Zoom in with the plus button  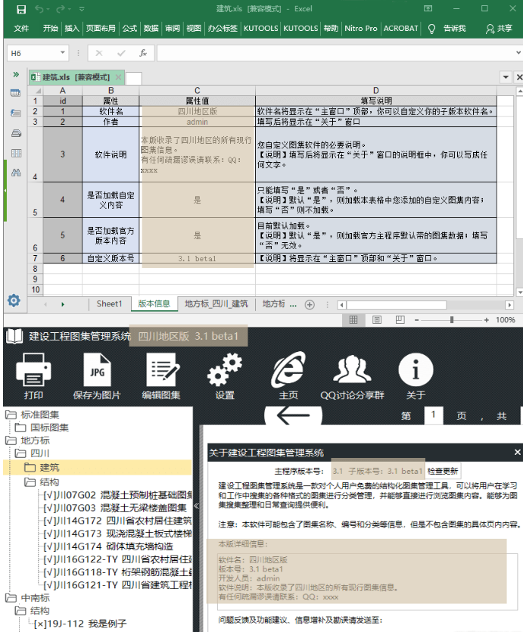[x=487, y=320]
